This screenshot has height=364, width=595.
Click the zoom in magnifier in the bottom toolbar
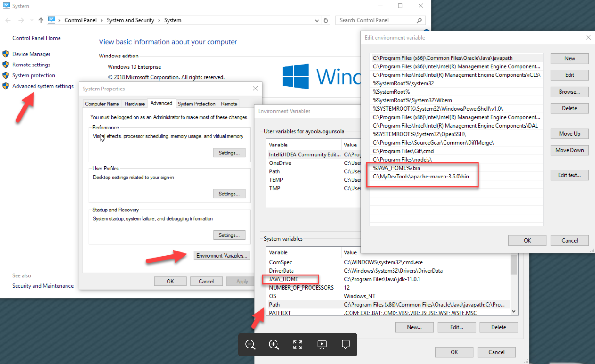[274, 345]
